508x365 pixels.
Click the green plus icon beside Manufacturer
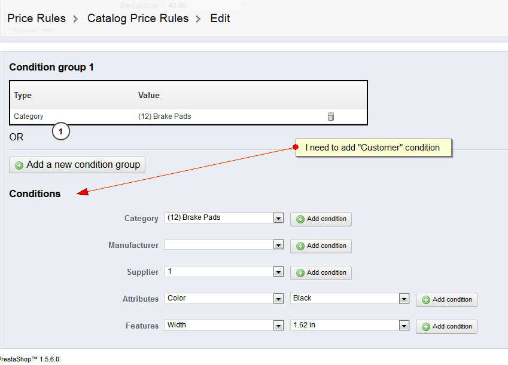coord(300,246)
